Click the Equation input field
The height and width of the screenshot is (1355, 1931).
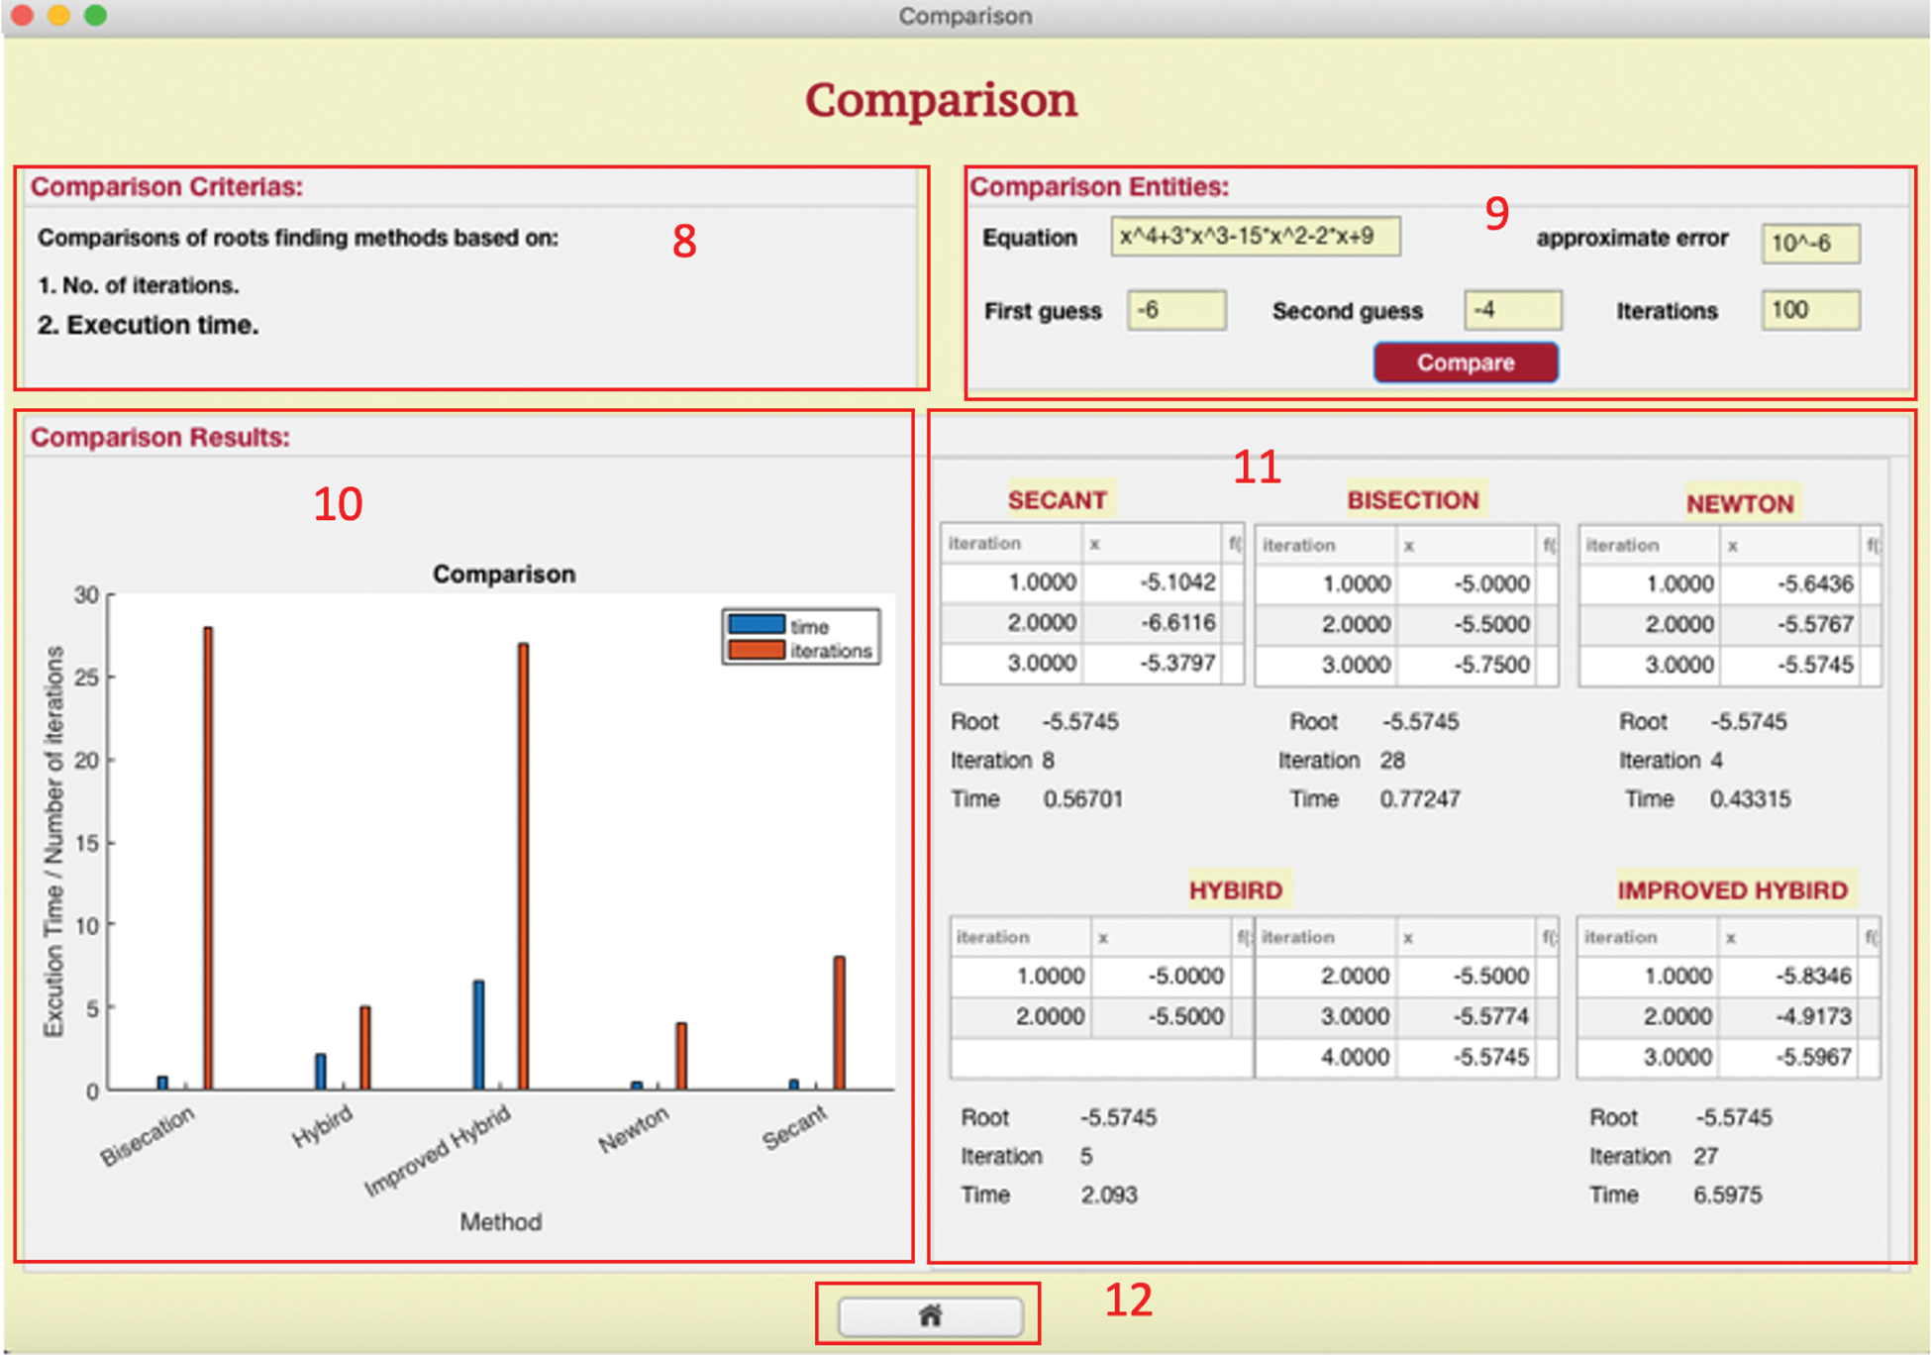click(x=1255, y=238)
